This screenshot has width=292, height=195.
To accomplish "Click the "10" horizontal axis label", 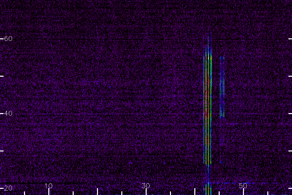I will tap(49, 186).
